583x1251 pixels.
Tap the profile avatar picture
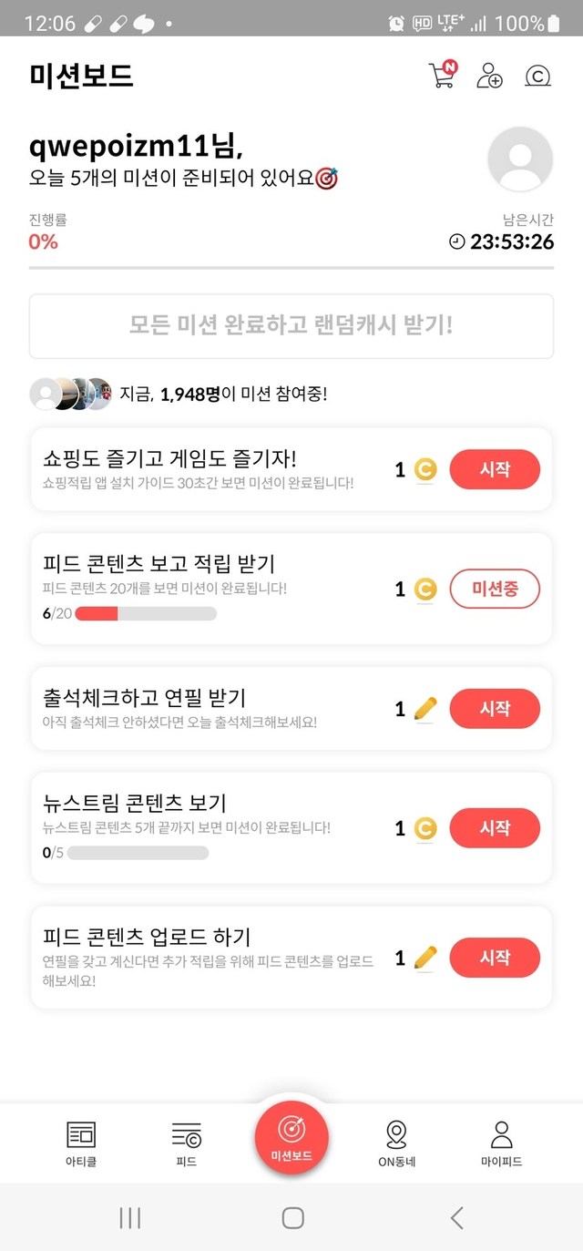click(x=520, y=159)
